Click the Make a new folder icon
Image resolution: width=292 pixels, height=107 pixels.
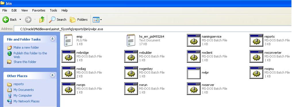[9, 47]
